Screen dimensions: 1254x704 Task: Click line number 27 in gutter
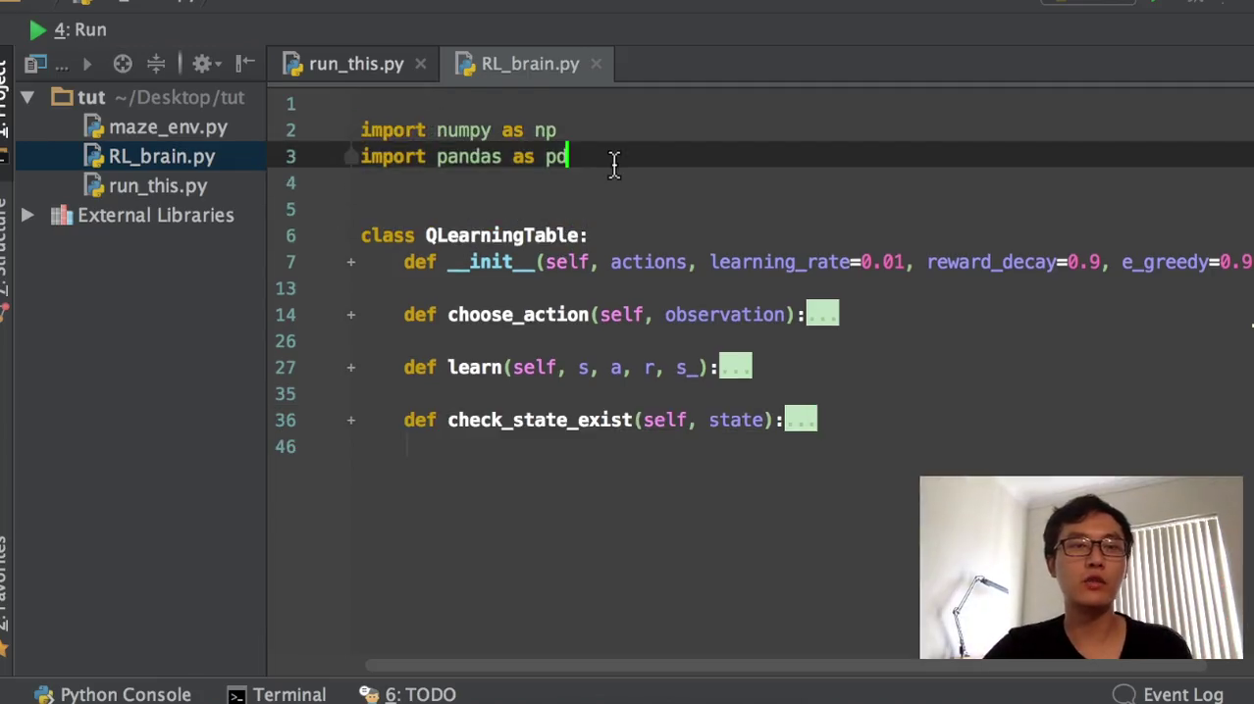(286, 368)
